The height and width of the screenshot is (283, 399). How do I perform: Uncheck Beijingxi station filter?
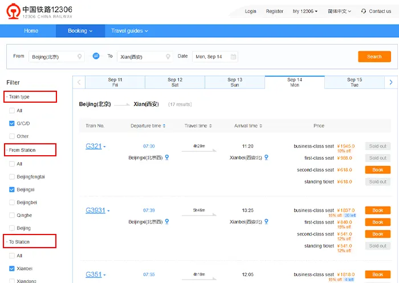tap(12, 189)
